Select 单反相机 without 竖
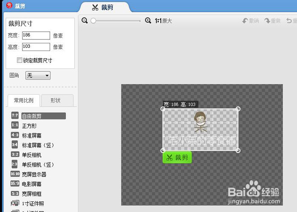Viewport: 297px width, 212px height. (x=32, y=155)
